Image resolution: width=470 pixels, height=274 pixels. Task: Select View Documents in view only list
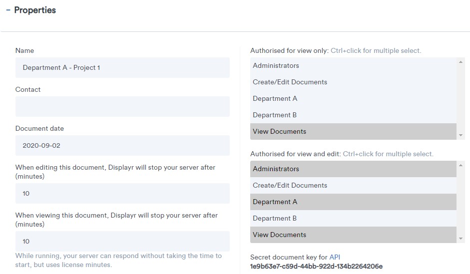tap(353, 131)
